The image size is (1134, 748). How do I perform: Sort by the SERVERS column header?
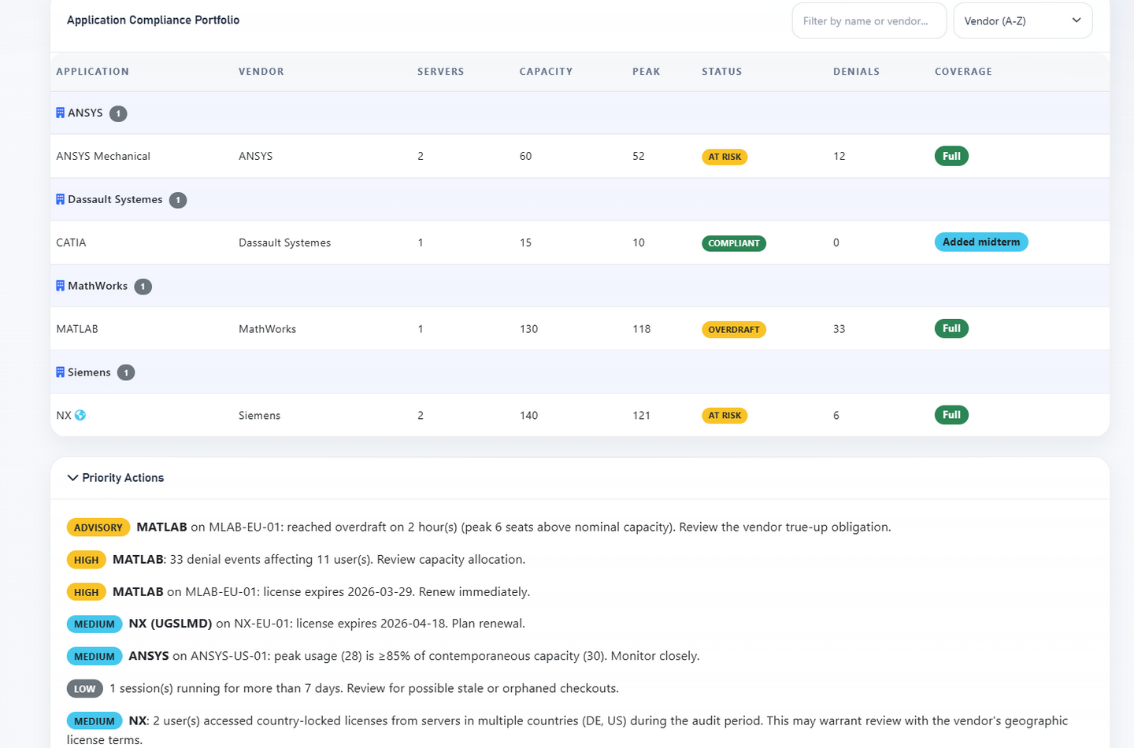[x=440, y=72]
